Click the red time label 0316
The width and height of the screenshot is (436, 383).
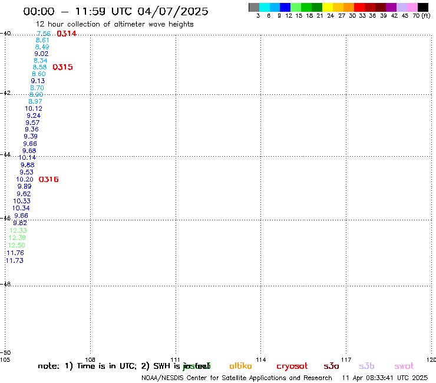point(49,179)
